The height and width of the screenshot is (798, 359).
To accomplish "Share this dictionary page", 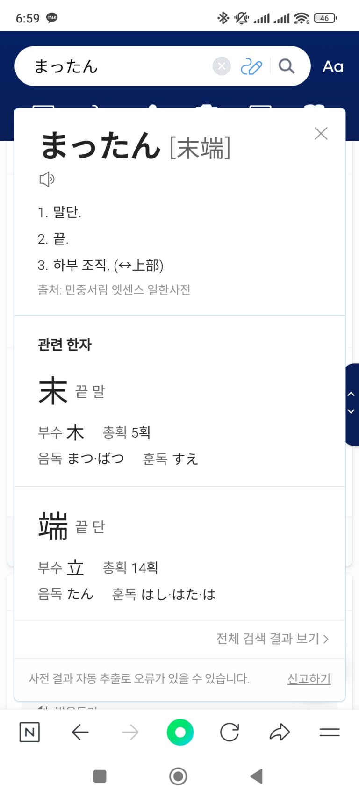I will pos(280,732).
